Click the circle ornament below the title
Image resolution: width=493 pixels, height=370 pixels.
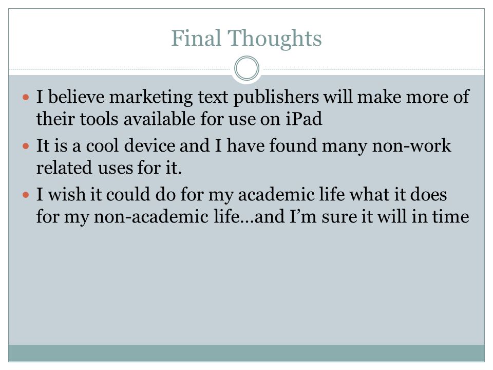tap(247, 68)
